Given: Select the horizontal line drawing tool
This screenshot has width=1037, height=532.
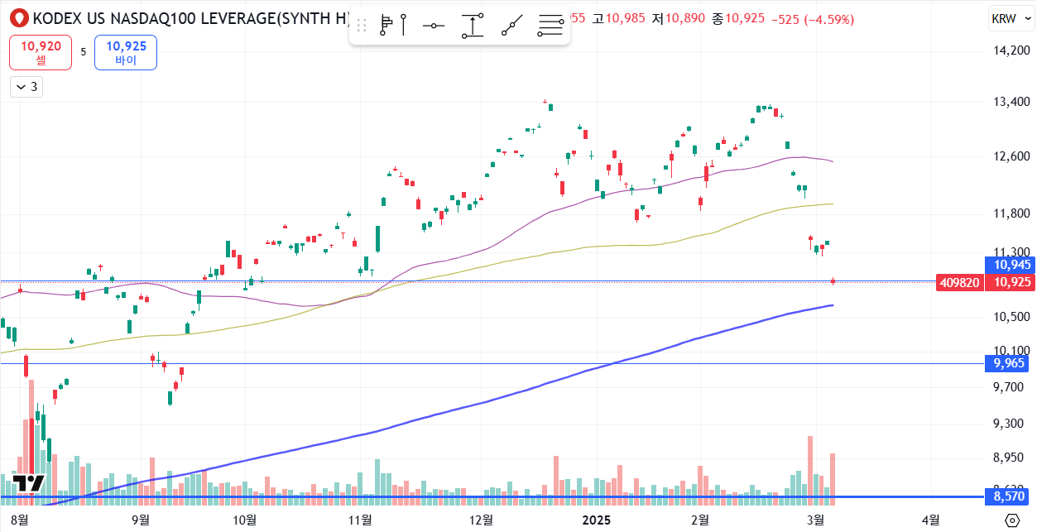Looking at the screenshot, I should 434,26.
